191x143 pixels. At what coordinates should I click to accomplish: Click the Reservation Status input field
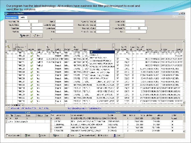103,28
